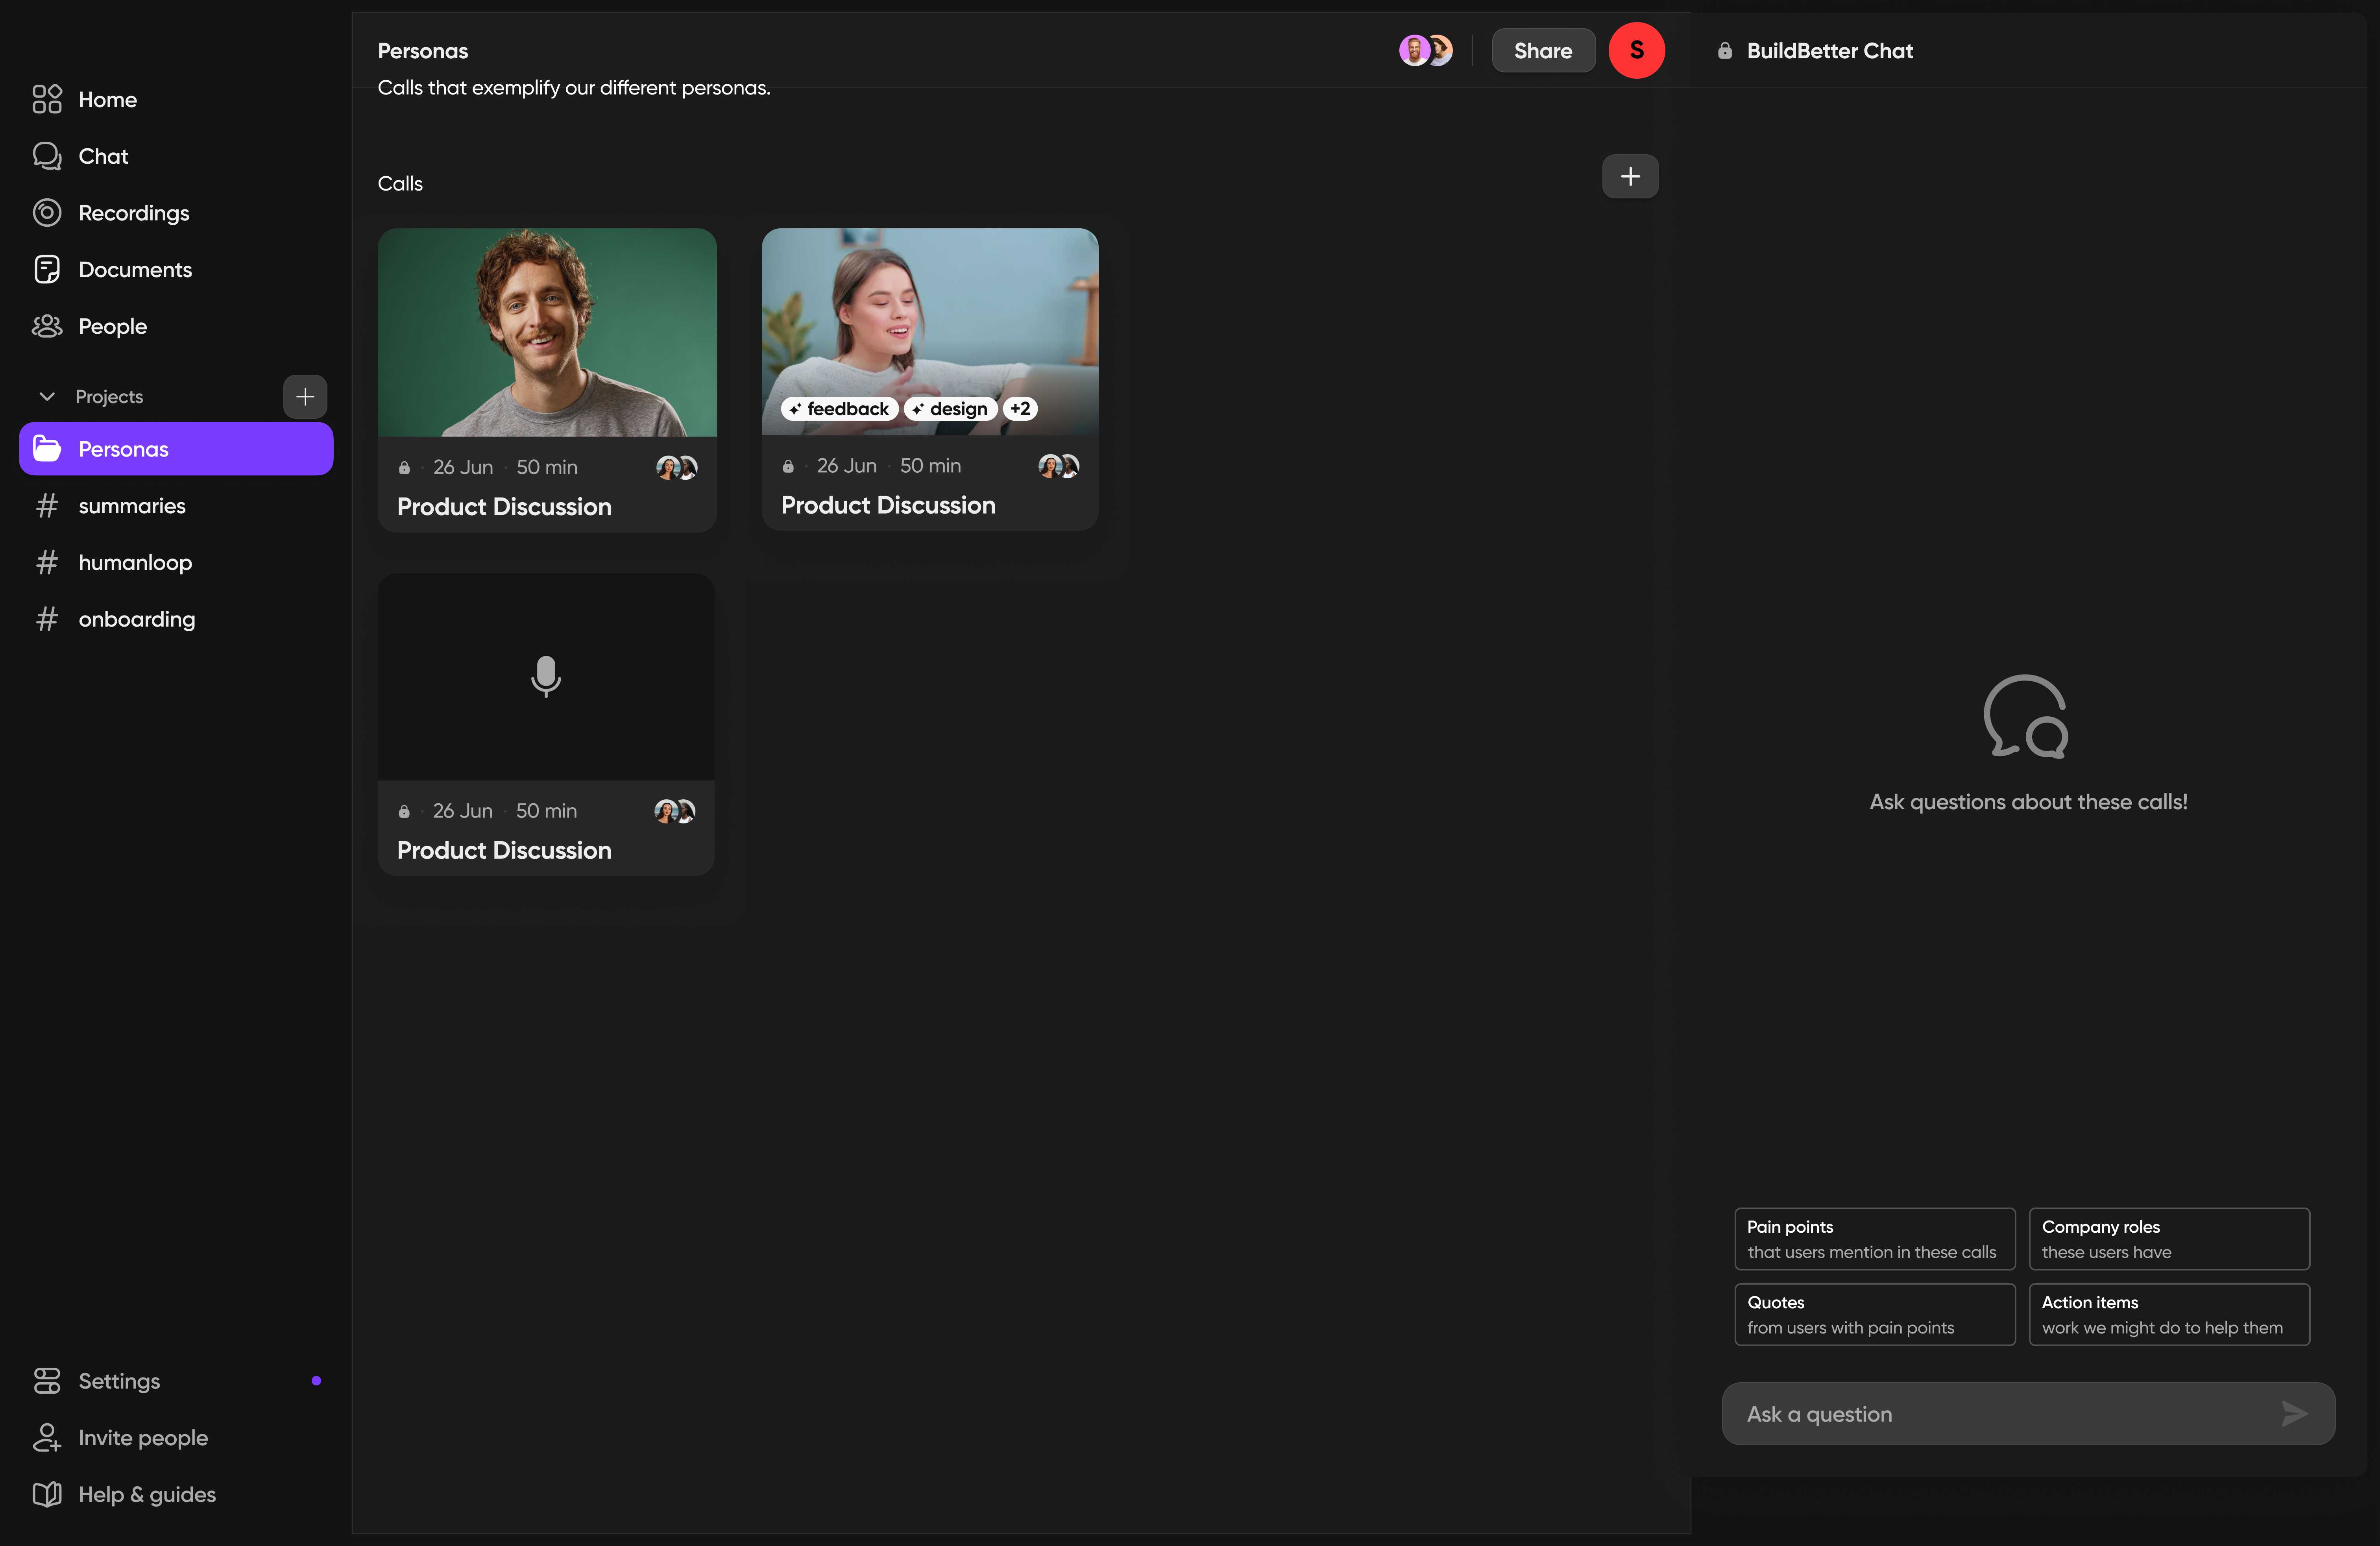
Task: Click the hash icon beside humanloop
Action: [47, 562]
